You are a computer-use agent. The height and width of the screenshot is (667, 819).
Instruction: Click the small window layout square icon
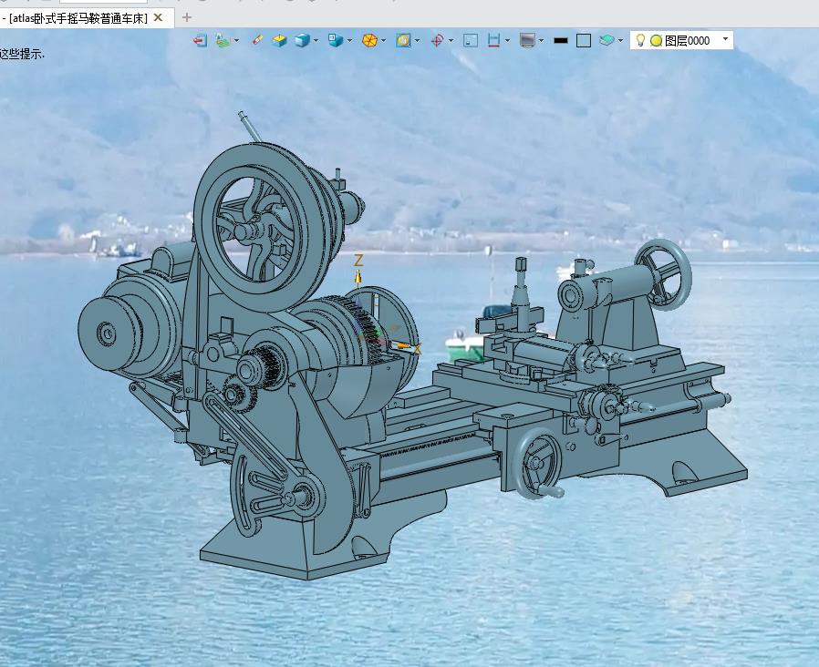point(471,41)
